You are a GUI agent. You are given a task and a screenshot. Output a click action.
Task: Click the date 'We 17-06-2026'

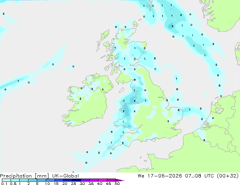point(160,176)
